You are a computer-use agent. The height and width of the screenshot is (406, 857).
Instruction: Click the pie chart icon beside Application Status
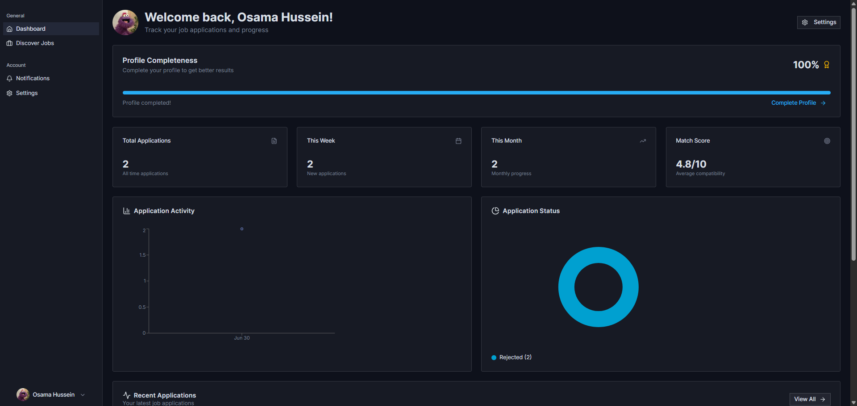pos(495,211)
